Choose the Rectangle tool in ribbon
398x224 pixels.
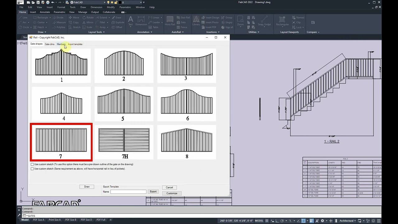pyautogui.click(x=41, y=17)
